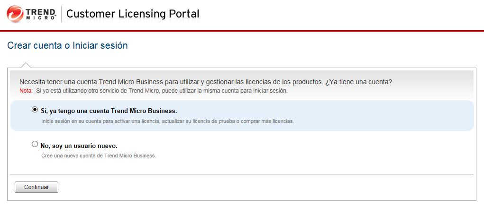The width and height of the screenshot is (484, 208).
Task: Click the 'No, soy un usuario nuevo' label
Action: (x=79, y=146)
